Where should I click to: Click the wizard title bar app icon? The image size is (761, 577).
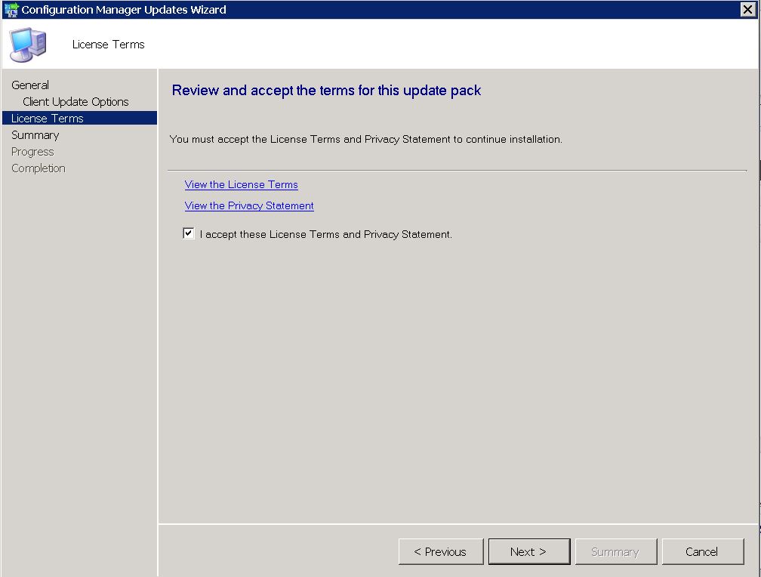11,9
